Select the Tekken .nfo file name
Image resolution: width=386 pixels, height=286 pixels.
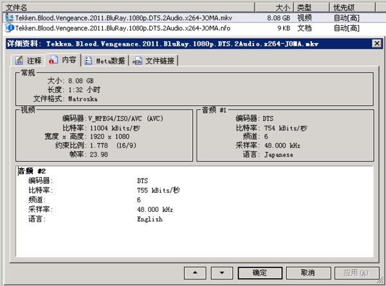click(x=123, y=28)
